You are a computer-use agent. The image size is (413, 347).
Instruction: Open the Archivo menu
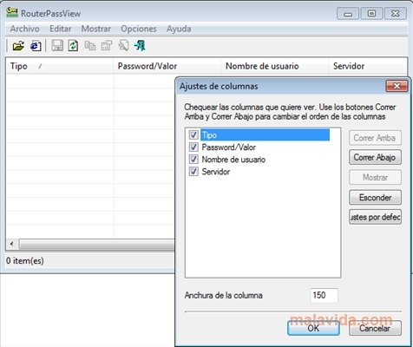(x=24, y=29)
